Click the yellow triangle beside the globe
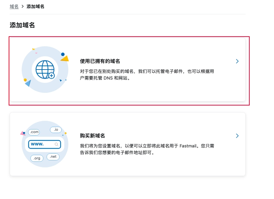The image size is (274, 199). point(65,59)
